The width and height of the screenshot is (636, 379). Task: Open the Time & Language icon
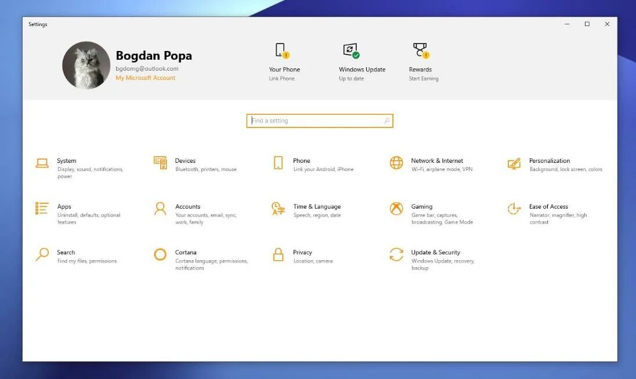279,209
